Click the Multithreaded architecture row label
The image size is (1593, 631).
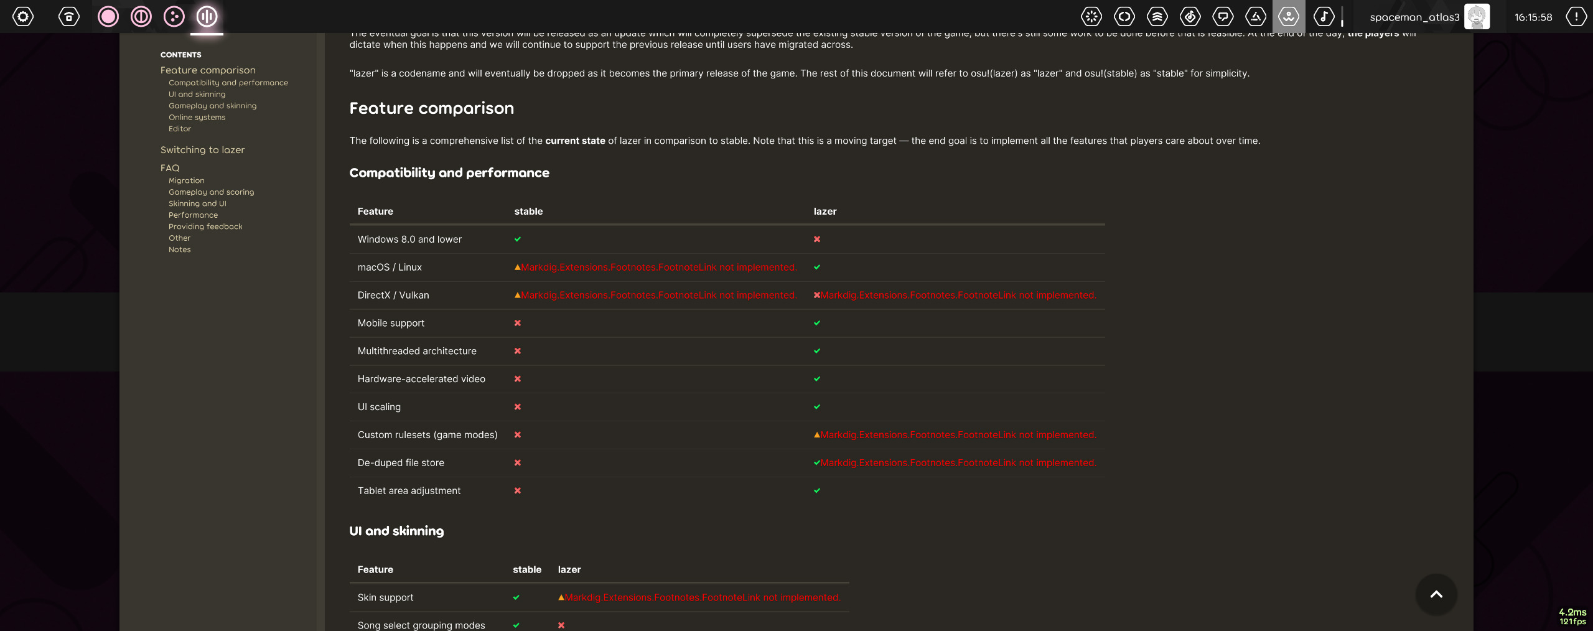(417, 351)
